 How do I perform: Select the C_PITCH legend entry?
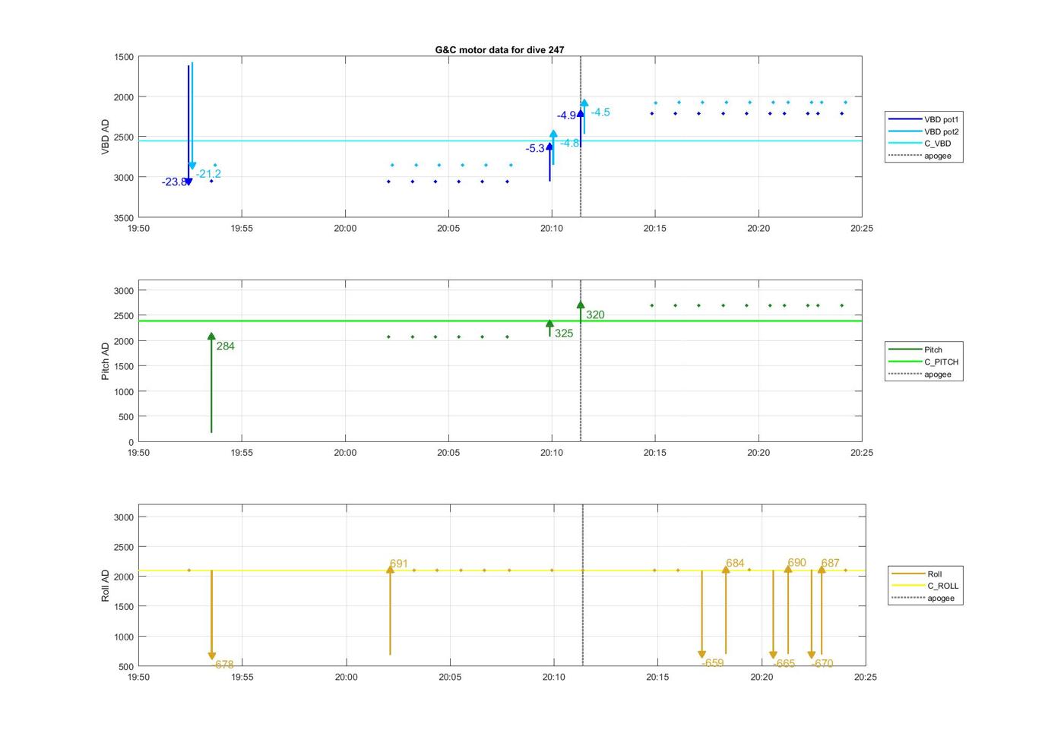point(924,362)
